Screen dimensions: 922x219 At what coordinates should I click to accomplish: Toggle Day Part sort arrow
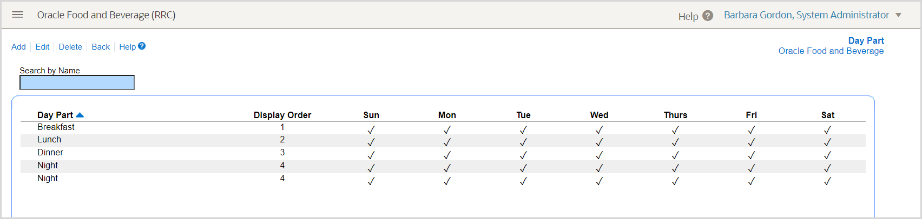point(80,115)
